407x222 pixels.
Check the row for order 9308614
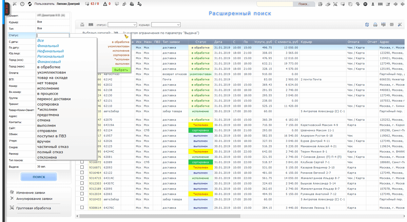pyautogui.click(x=82, y=208)
